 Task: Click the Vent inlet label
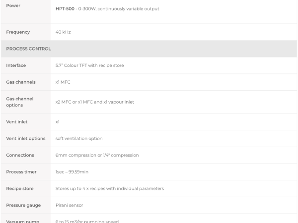click(x=17, y=122)
